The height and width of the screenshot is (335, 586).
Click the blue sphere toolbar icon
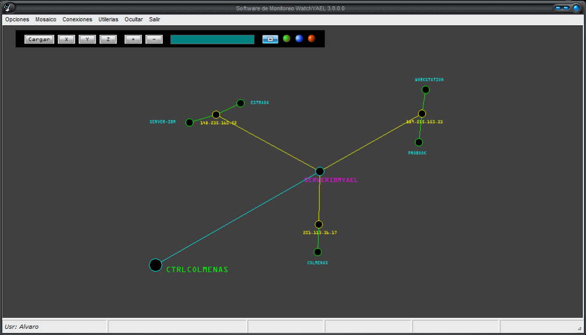point(299,39)
